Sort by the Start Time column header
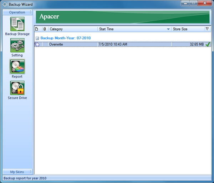214x183 pixels. click(134, 29)
